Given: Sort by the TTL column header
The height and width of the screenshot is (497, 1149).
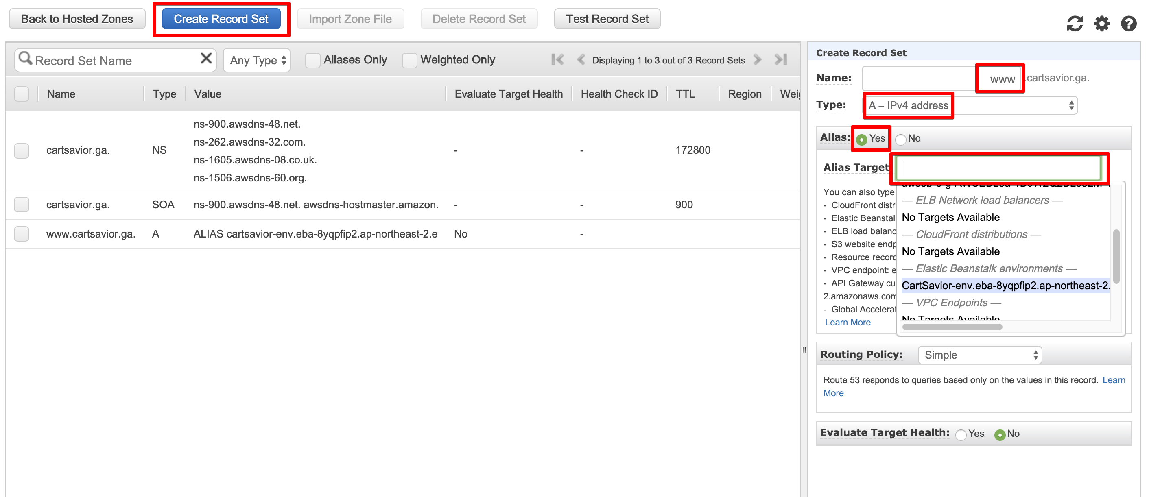Looking at the screenshot, I should (x=685, y=94).
